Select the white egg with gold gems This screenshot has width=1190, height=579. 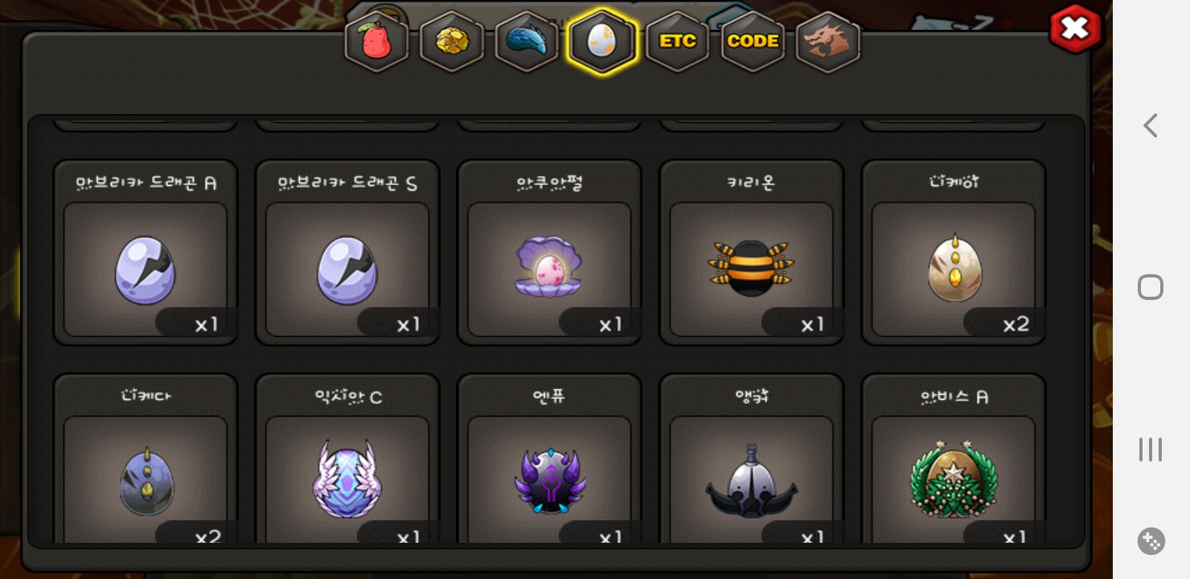tap(954, 253)
